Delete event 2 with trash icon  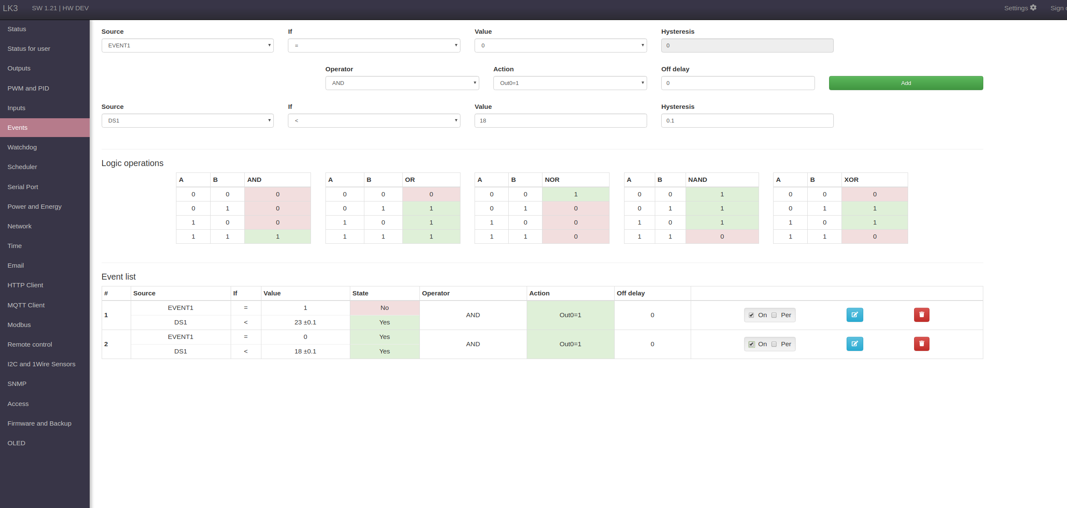pyautogui.click(x=921, y=344)
